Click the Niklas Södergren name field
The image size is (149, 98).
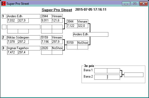pyautogui.click(x=24, y=37)
